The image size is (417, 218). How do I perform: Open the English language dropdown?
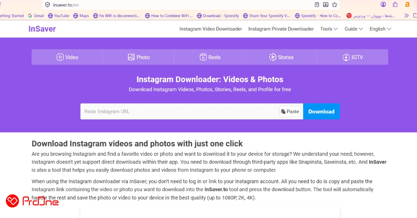[x=380, y=29]
